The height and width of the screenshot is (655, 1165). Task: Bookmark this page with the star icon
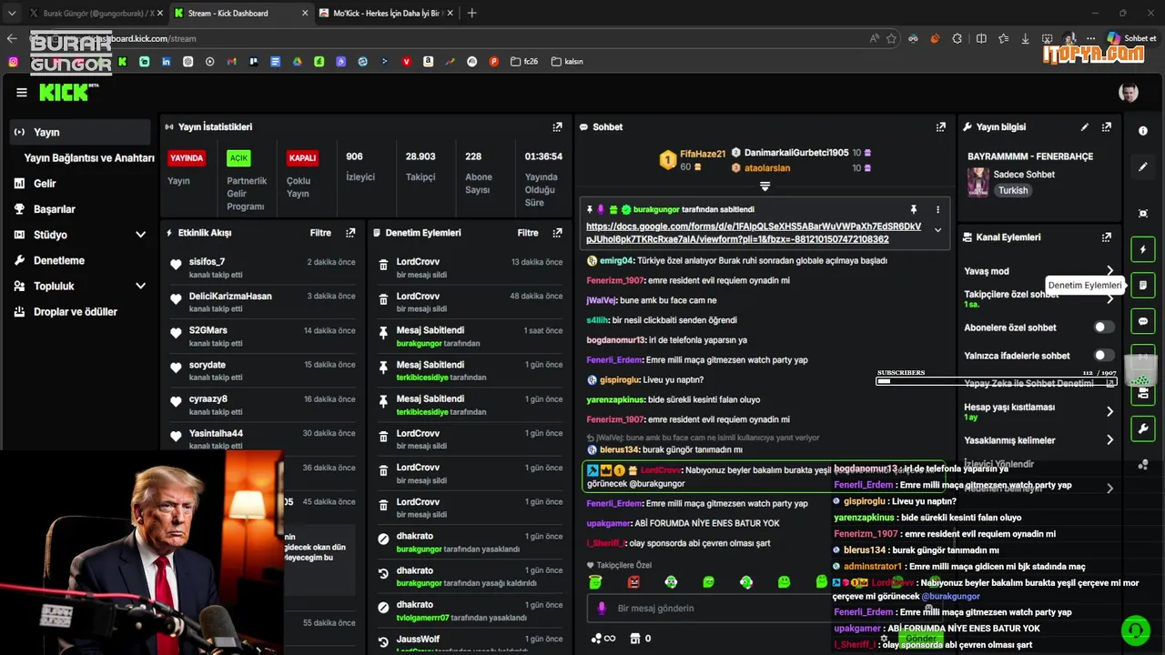891,38
